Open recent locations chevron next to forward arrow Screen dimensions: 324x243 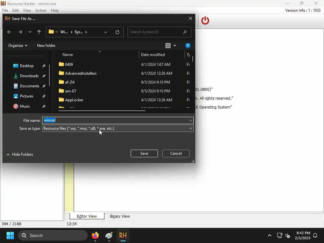click(x=30, y=32)
